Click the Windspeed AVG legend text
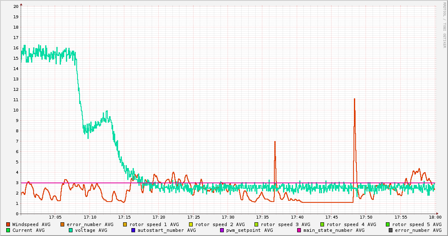 (31, 224)
